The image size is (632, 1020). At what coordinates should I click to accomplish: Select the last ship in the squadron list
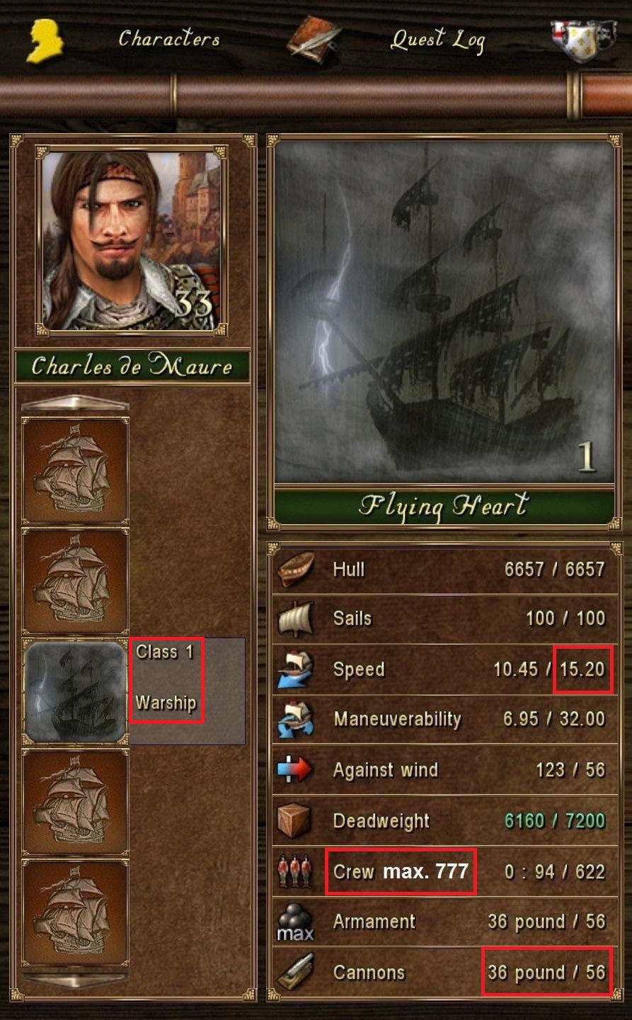click(76, 912)
